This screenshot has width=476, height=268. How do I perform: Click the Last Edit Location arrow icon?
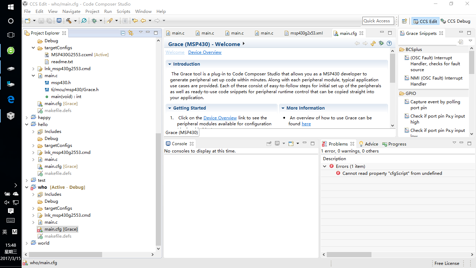(135, 21)
